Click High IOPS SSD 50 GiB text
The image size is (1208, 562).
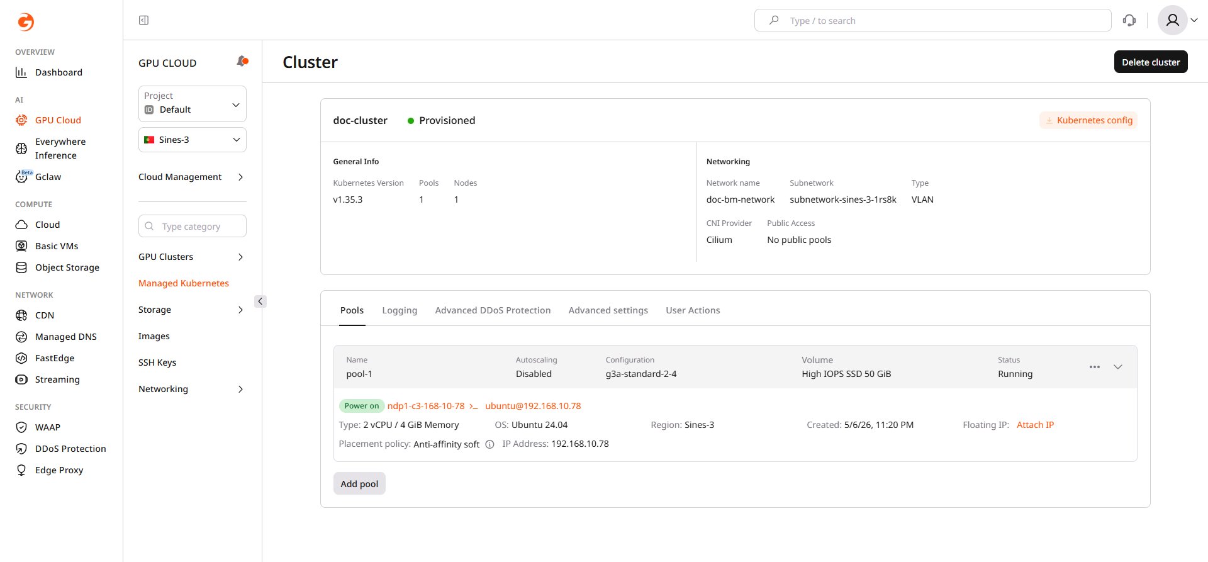(x=846, y=374)
